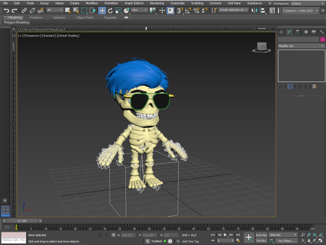Open the View reference coordinate dropdown
The width and height of the screenshot is (326, 245).
(x=139, y=10)
